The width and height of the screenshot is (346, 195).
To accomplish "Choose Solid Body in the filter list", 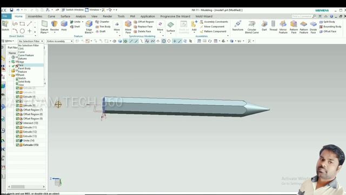I will pos(31,82).
